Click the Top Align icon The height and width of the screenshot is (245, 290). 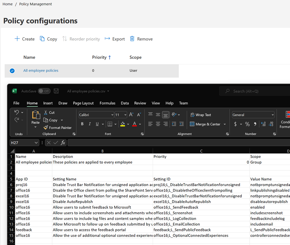point(150,114)
